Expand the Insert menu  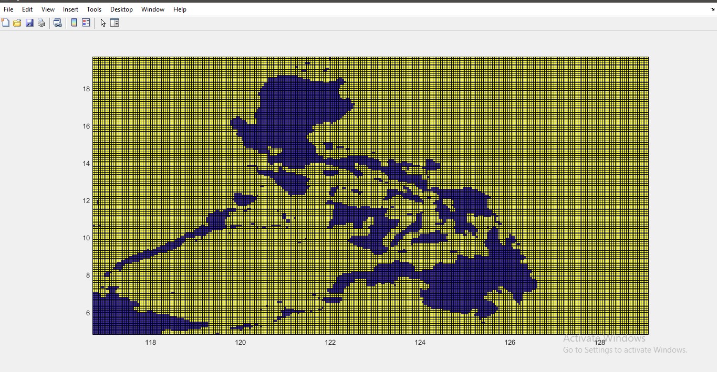[x=70, y=9]
